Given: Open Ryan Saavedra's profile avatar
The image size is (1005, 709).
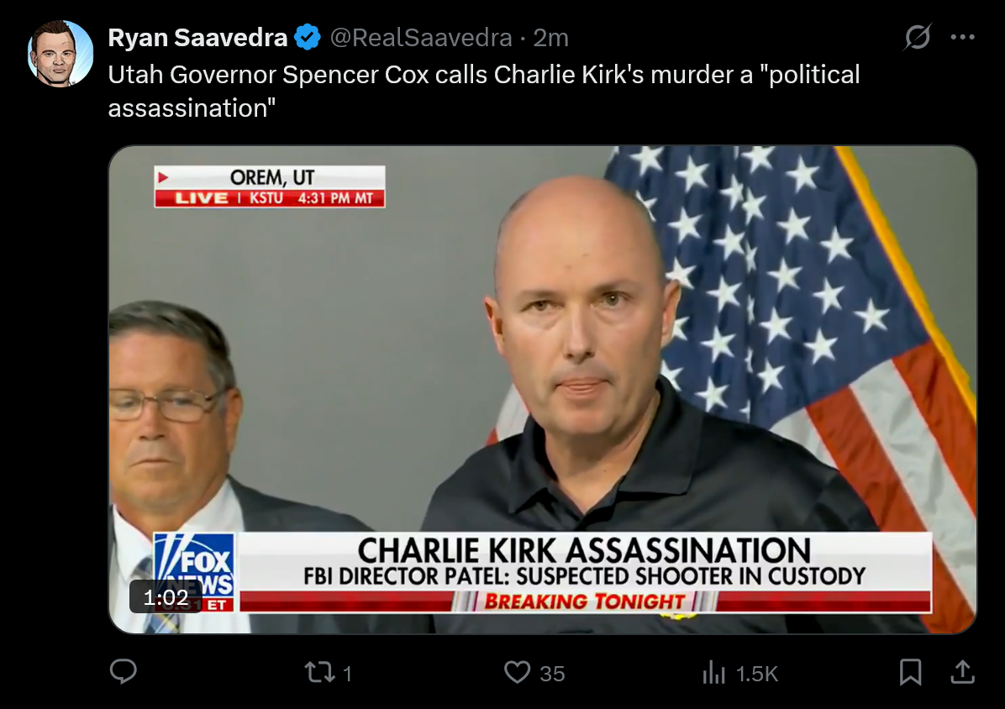Looking at the screenshot, I should pyautogui.click(x=61, y=53).
